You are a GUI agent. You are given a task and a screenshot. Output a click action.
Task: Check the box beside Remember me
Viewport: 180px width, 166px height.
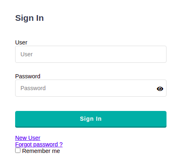point(18,151)
